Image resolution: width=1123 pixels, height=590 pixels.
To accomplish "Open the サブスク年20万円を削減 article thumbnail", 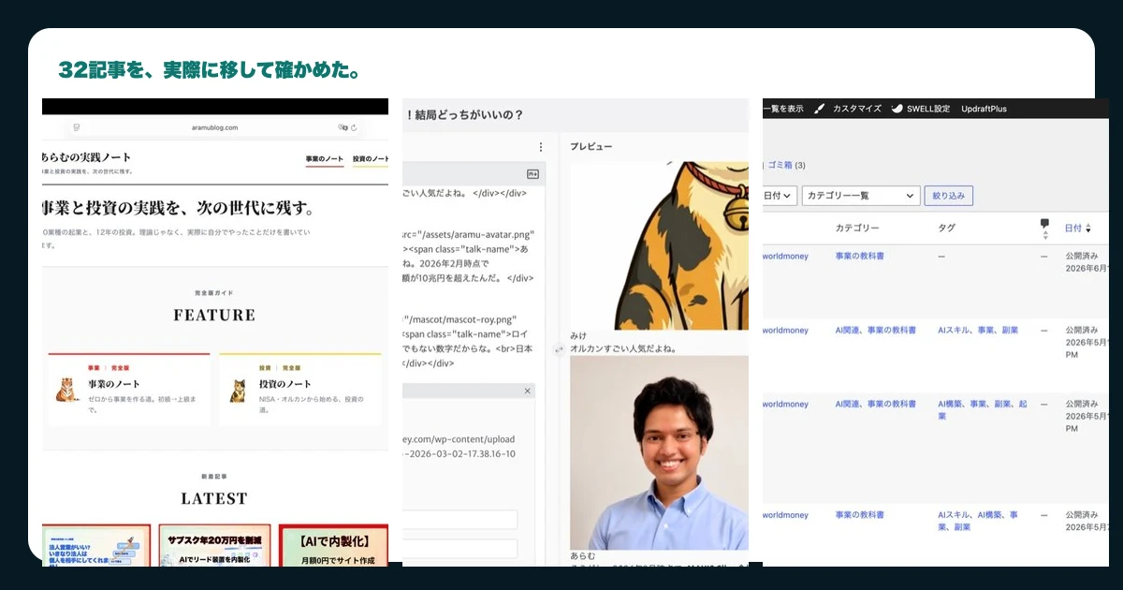I will tap(214, 546).
